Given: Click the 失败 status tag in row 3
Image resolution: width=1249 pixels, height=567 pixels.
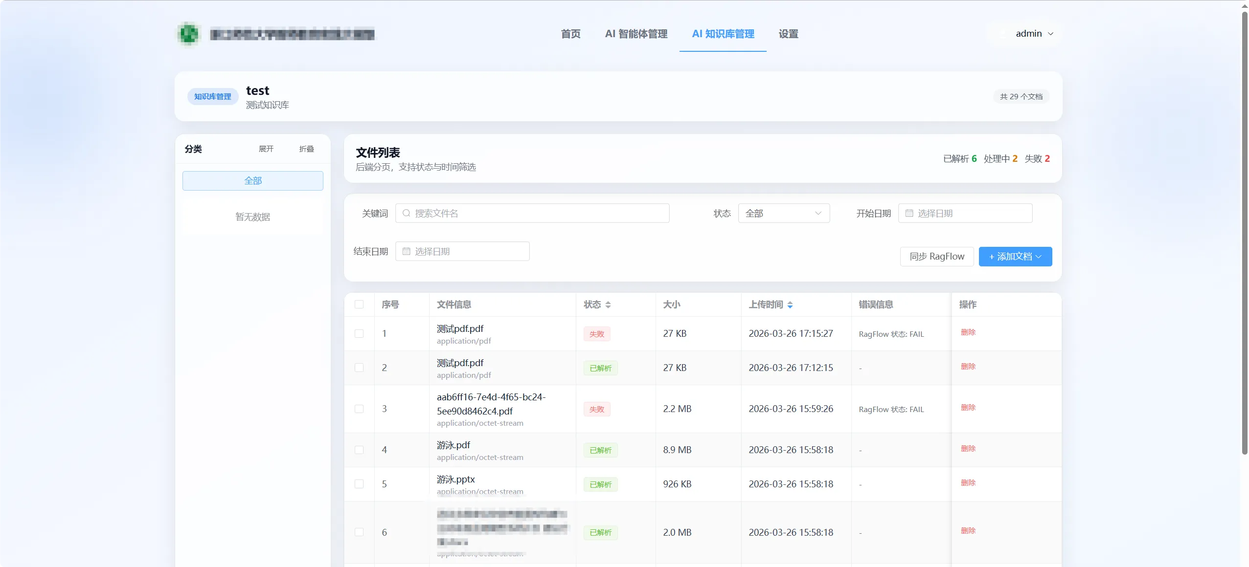Looking at the screenshot, I should [597, 409].
